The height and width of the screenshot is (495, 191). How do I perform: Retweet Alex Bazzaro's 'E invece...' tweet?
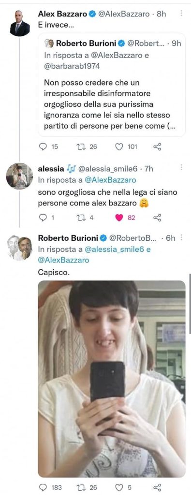tap(87, 146)
